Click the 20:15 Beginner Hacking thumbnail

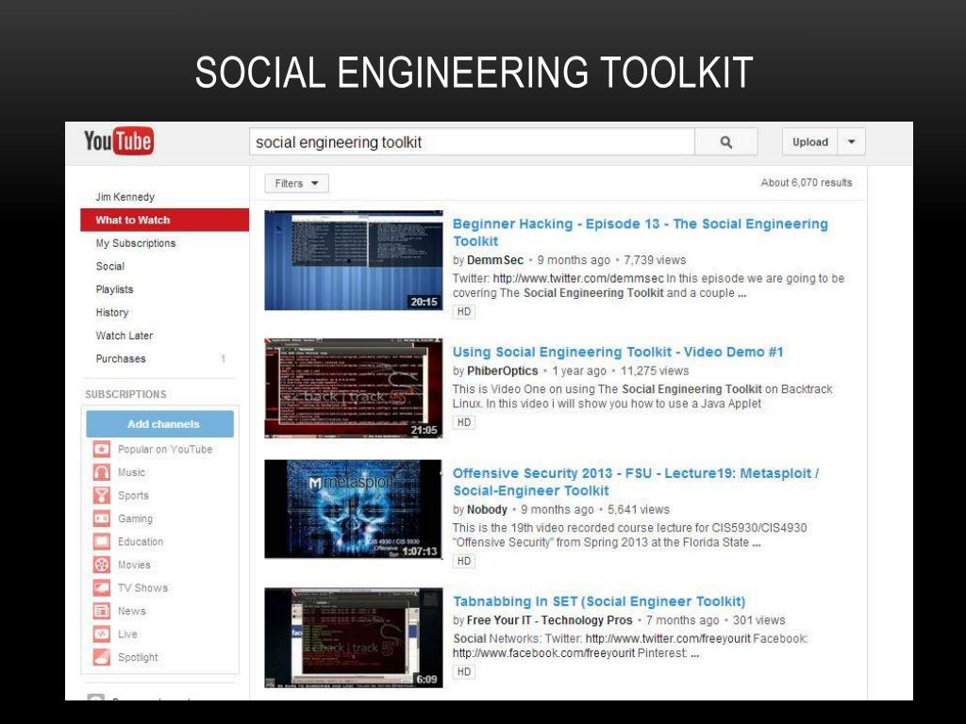click(354, 260)
